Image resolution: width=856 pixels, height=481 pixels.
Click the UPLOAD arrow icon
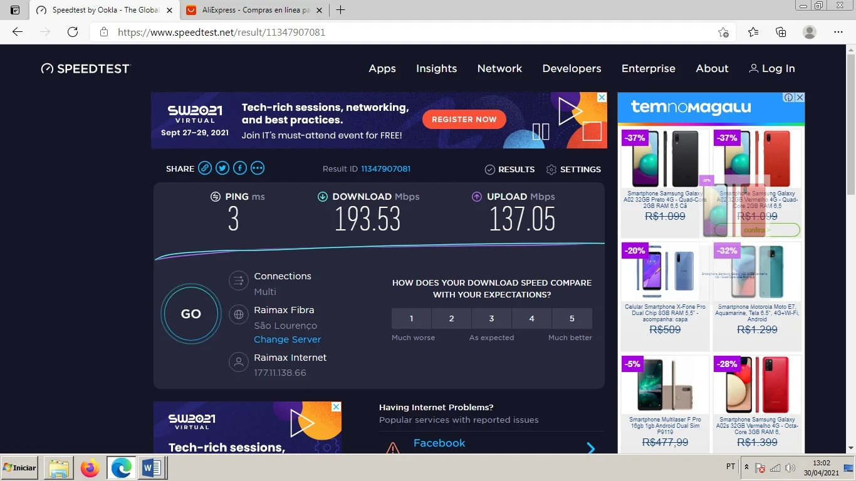coord(477,197)
